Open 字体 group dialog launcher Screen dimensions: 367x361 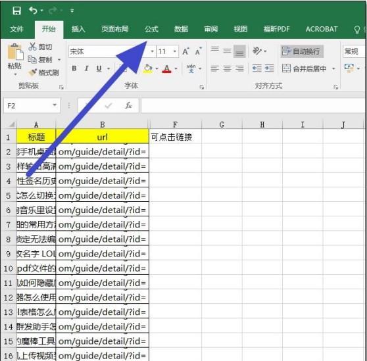click(x=201, y=87)
